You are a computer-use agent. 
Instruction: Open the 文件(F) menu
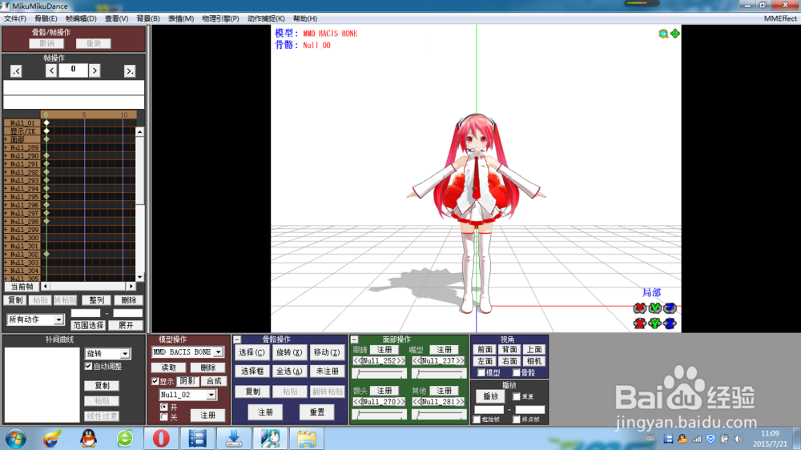pyautogui.click(x=14, y=18)
